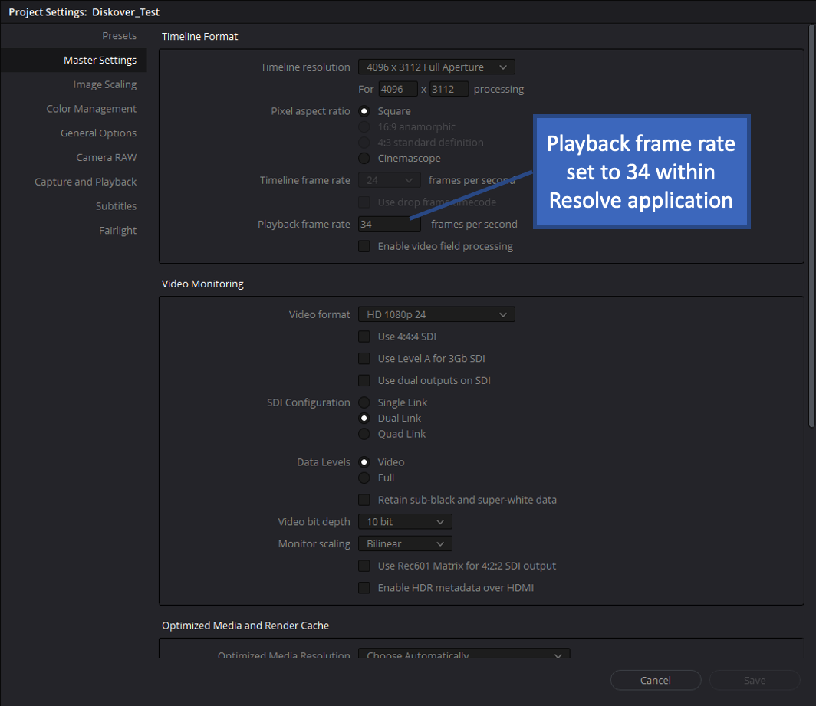The width and height of the screenshot is (816, 706).
Task: Edit the 4096 width processing field
Action: (397, 89)
